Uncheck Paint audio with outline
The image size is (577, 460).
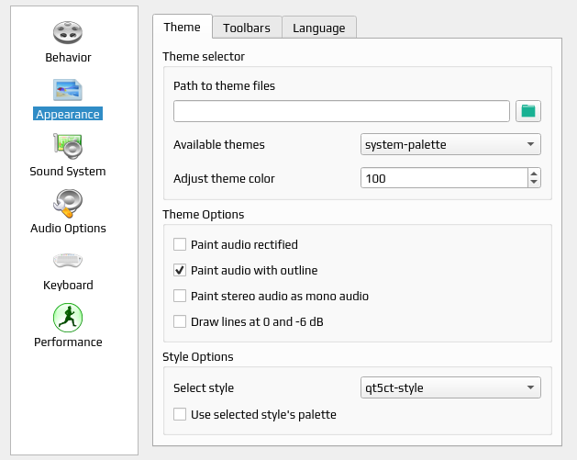pos(180,270)
